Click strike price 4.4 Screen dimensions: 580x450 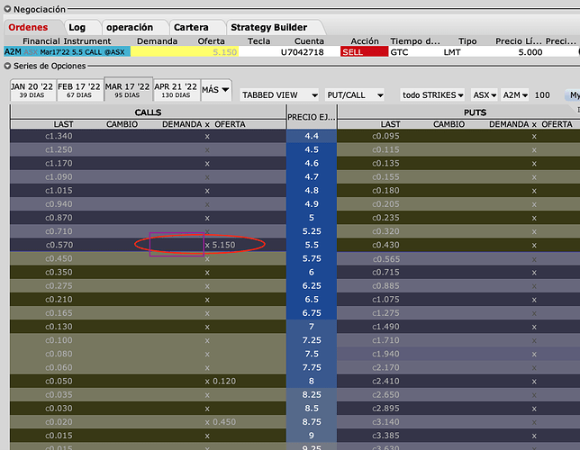pos(312,136)
